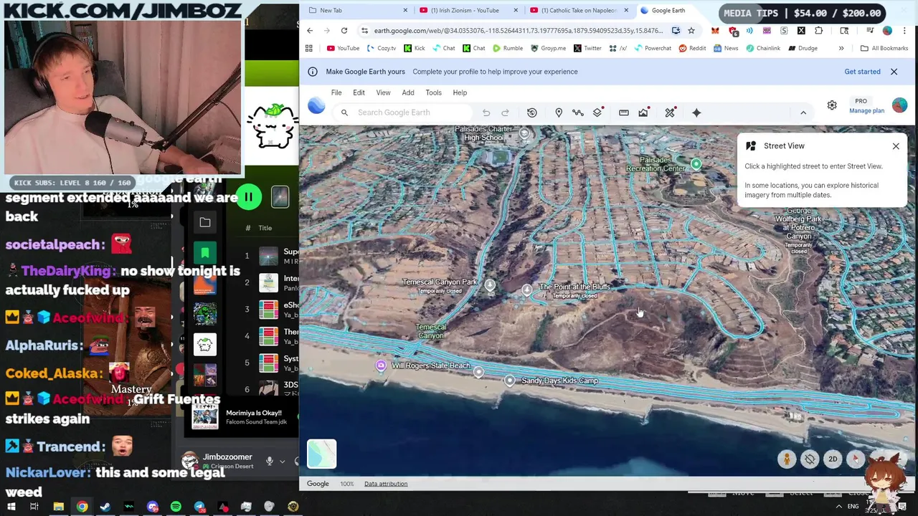918x516 pixels.
Task: Pause playback with the green pause button
Action: [248, 197]
